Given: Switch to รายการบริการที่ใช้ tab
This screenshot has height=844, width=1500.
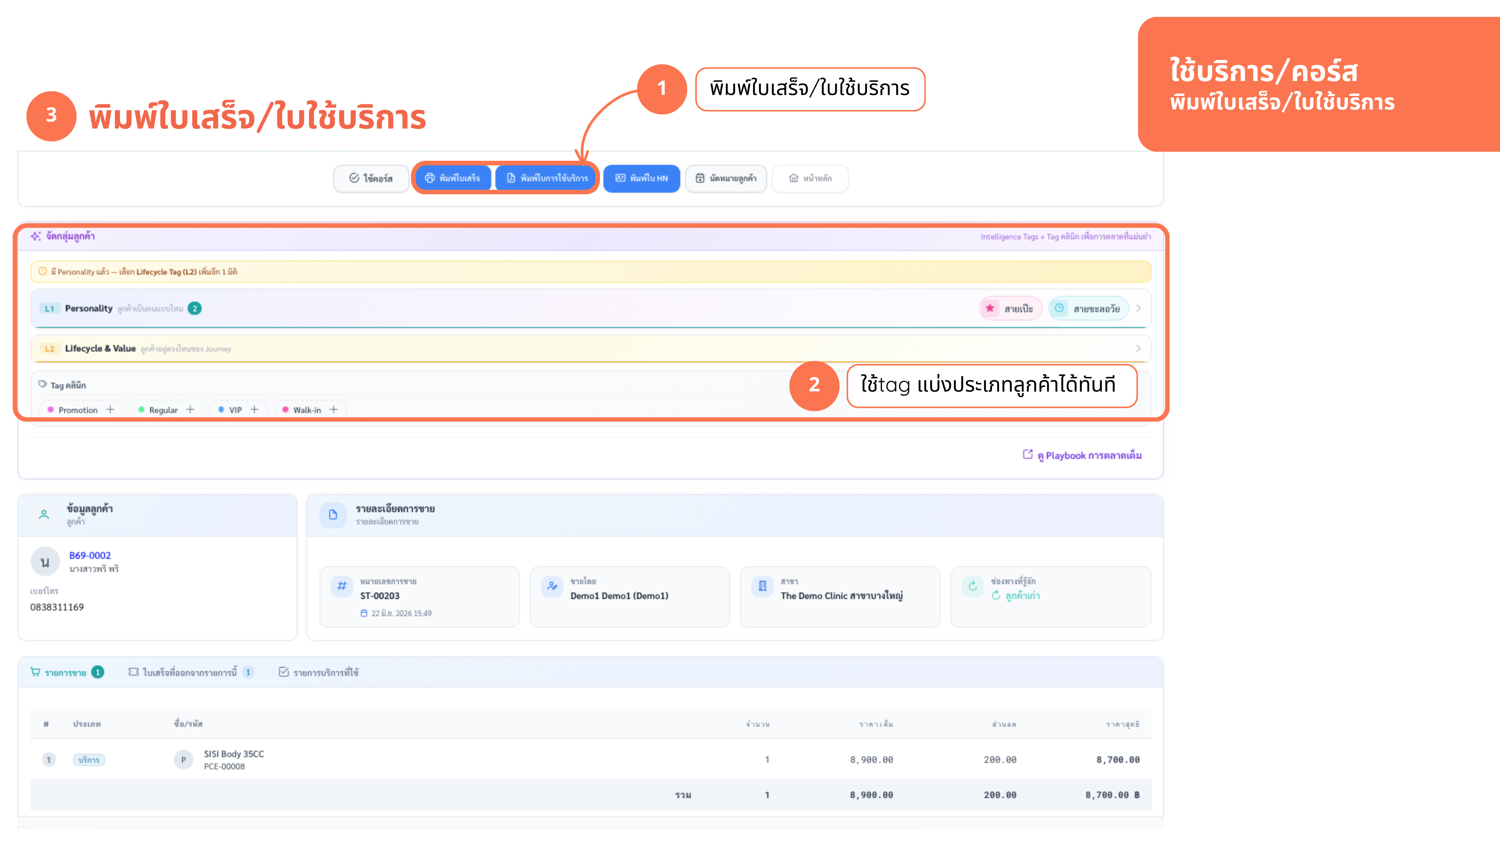Looking at the screenshot, I should click(x=318, y=673).
